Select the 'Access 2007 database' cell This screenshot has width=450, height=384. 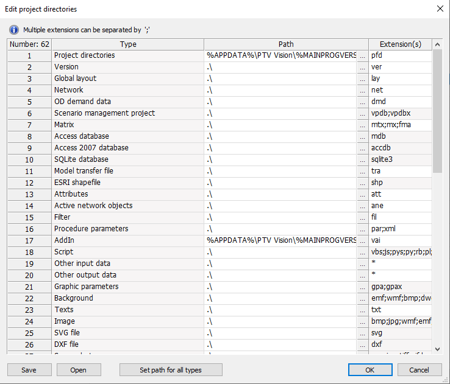[x=128, y=148]
